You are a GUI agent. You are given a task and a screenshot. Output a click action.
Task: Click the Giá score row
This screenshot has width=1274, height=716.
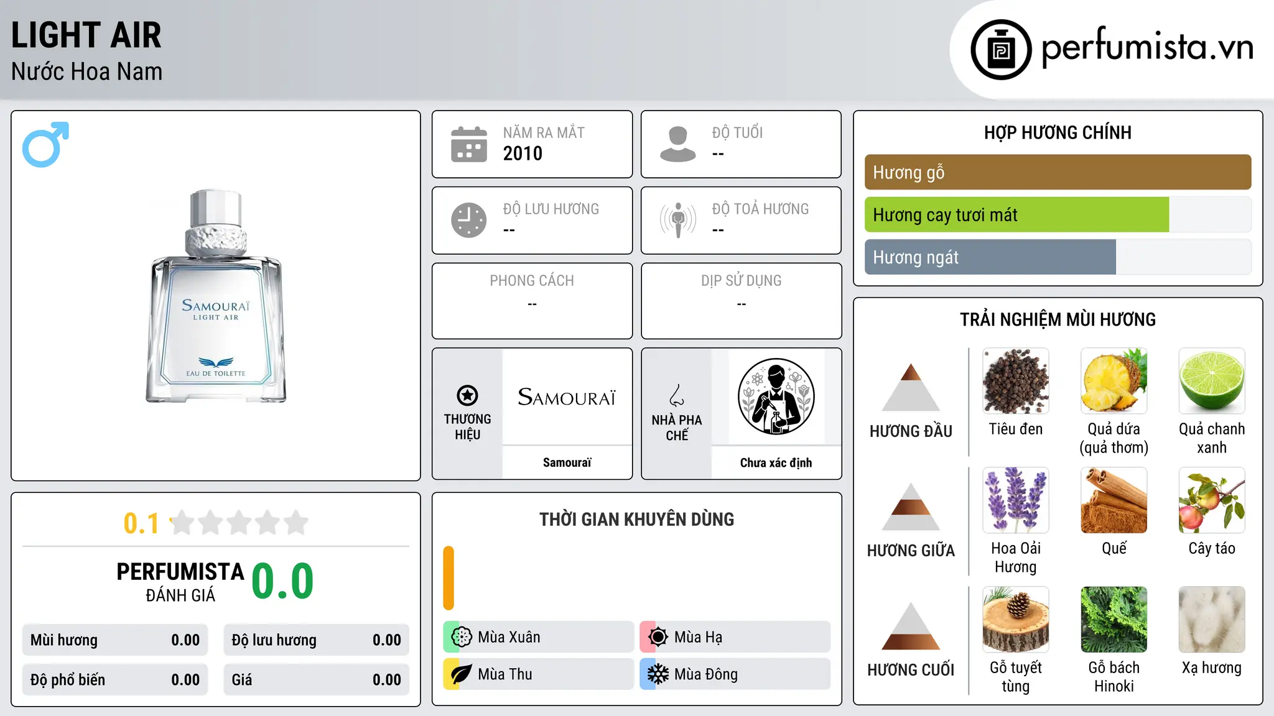point(316,680)
